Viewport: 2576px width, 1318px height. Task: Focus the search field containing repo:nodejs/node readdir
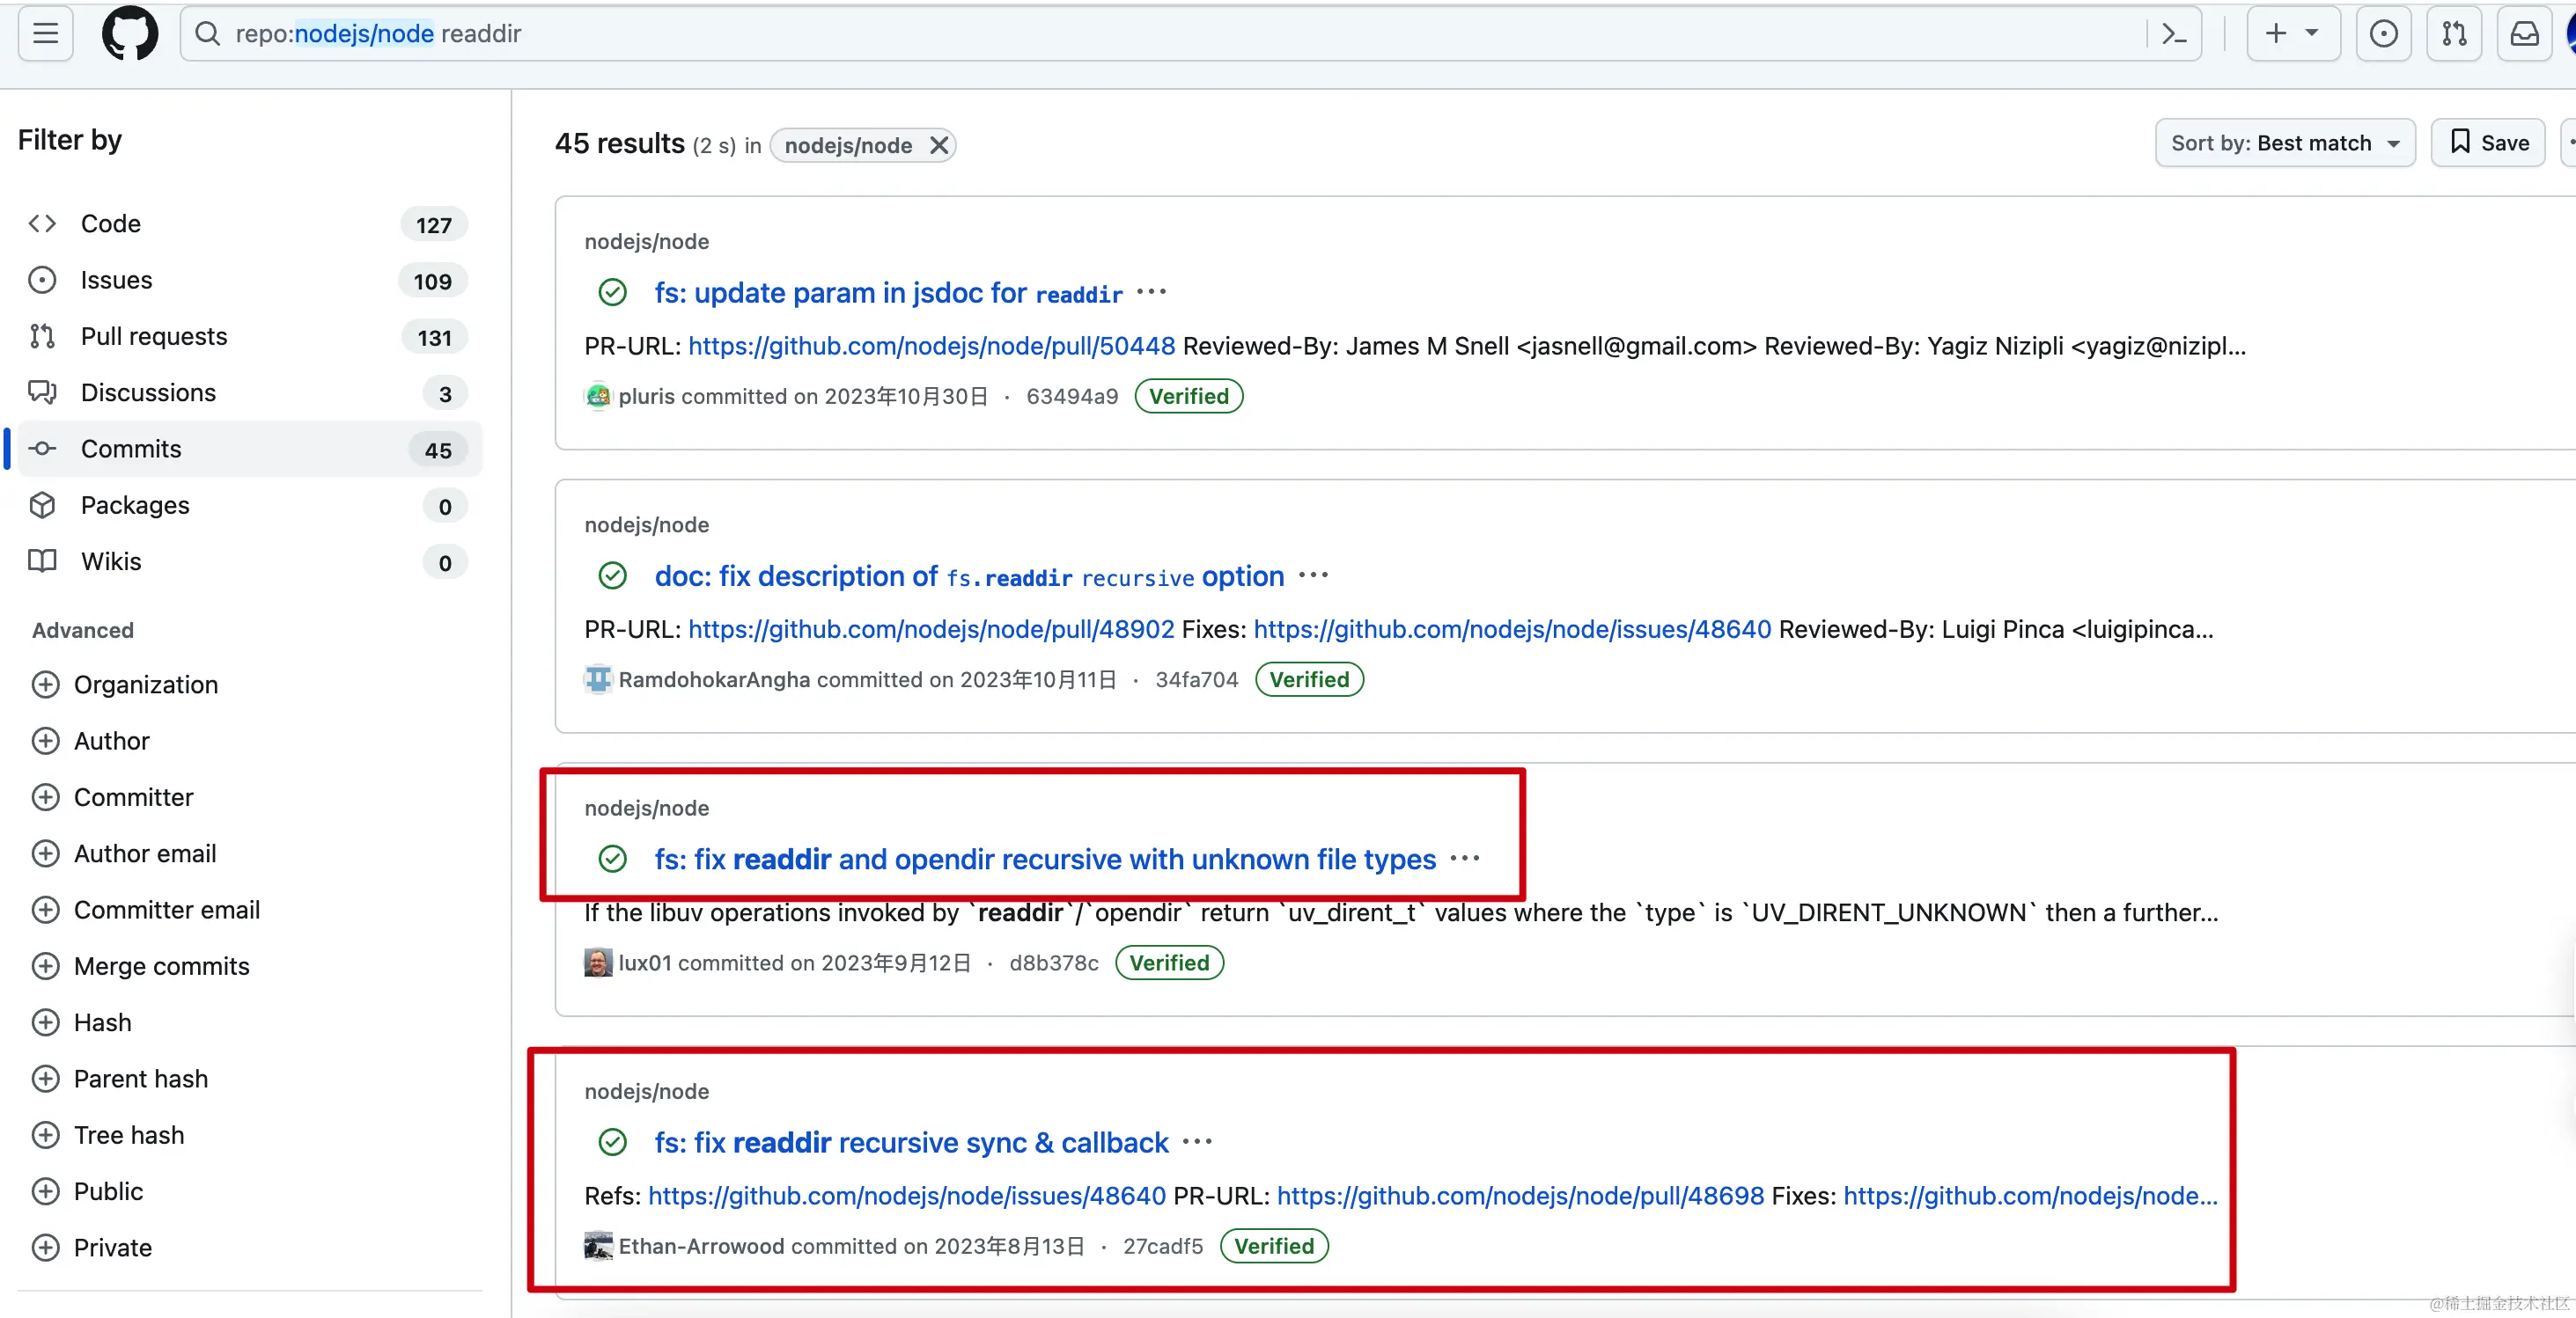(1190, 34)
